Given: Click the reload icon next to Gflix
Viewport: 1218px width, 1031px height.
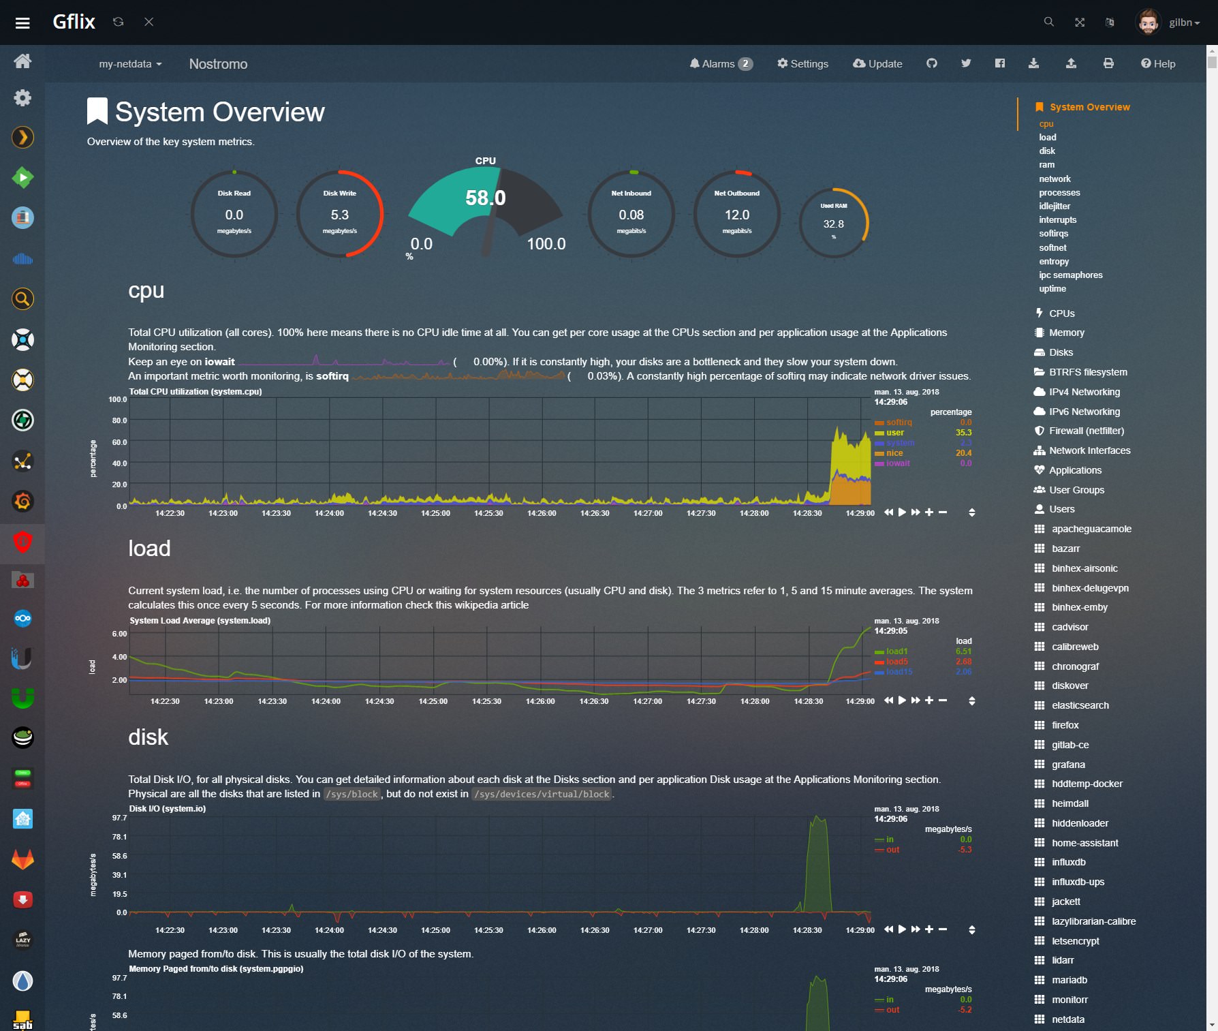Looking at the screenshot, I should tap(118, 22).
